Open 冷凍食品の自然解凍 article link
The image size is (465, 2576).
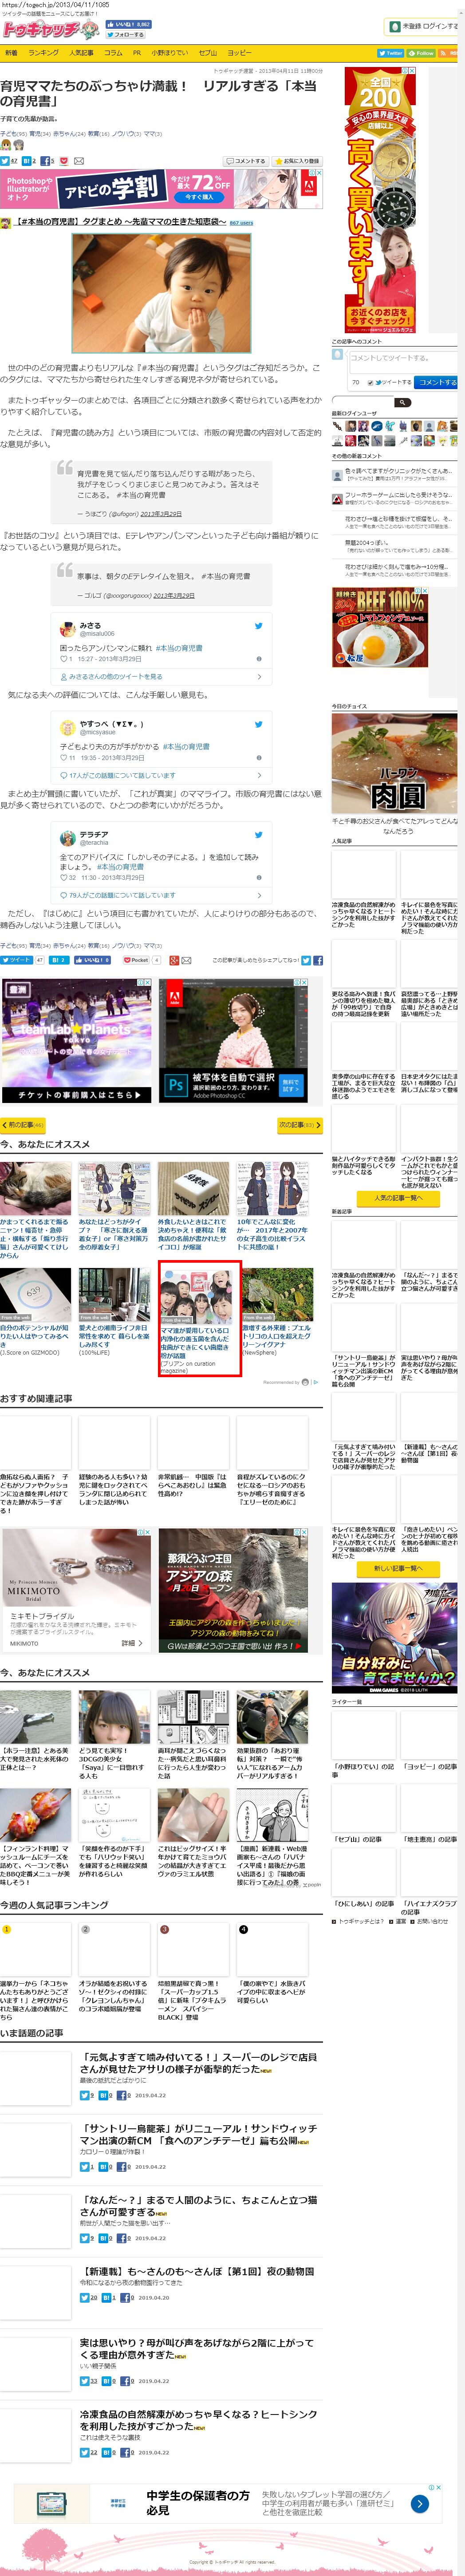198,2420
